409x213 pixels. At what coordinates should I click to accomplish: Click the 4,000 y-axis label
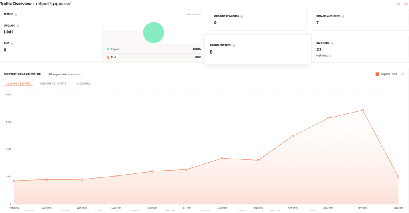pyautogui.click(x=8, y=94)
